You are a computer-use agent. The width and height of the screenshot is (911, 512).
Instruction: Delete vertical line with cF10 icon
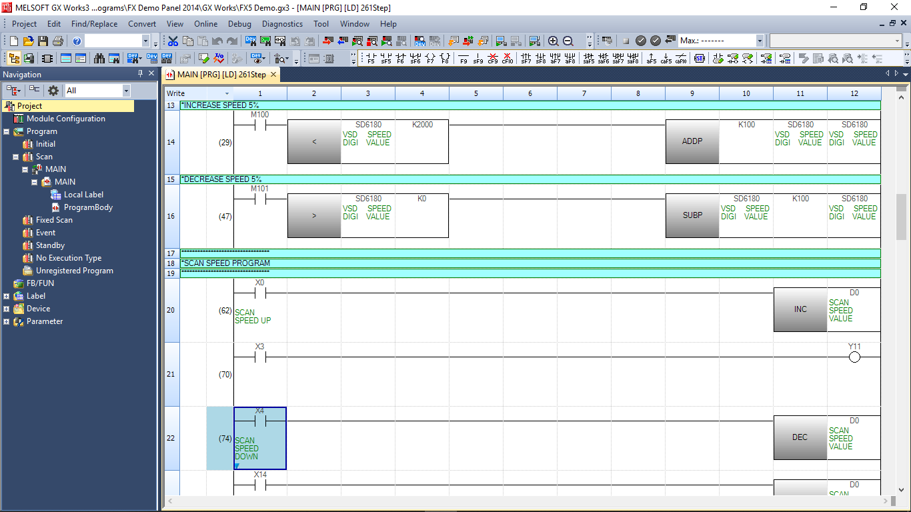[x=508, y=58]
